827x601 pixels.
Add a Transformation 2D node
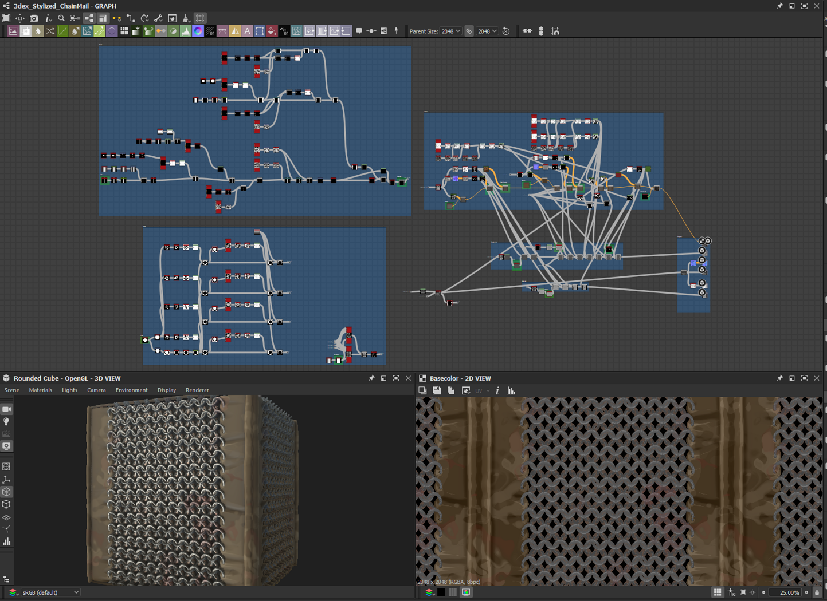pos(260,31)
